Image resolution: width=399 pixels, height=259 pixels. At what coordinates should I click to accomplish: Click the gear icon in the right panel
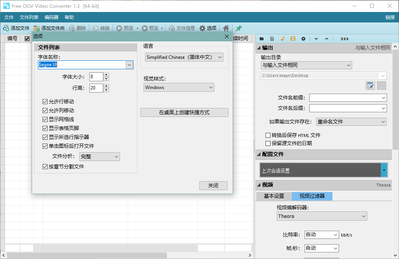tap(304, 38)
